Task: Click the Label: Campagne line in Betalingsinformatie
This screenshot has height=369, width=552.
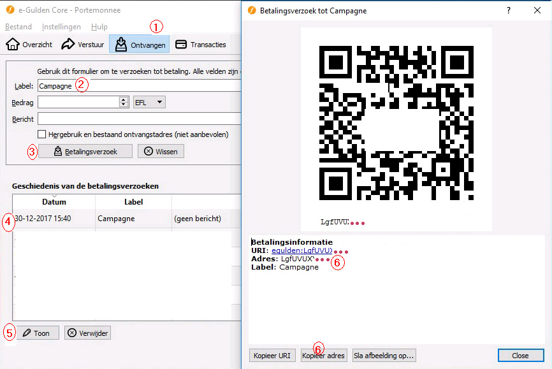Action: [x=284, y=267]
